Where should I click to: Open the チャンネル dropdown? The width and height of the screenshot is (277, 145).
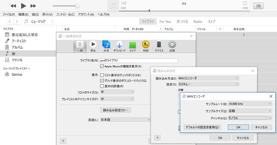[250, 118]
